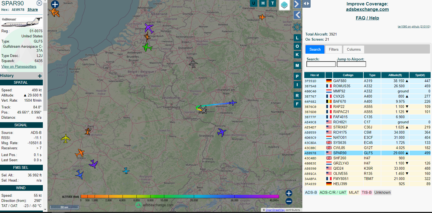Switch to the Filters tab
Viewport: 432px width, 213px height.
click(x=334, y=50)
